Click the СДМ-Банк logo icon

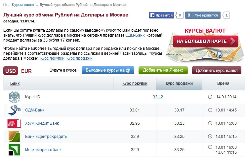(15, 110)
